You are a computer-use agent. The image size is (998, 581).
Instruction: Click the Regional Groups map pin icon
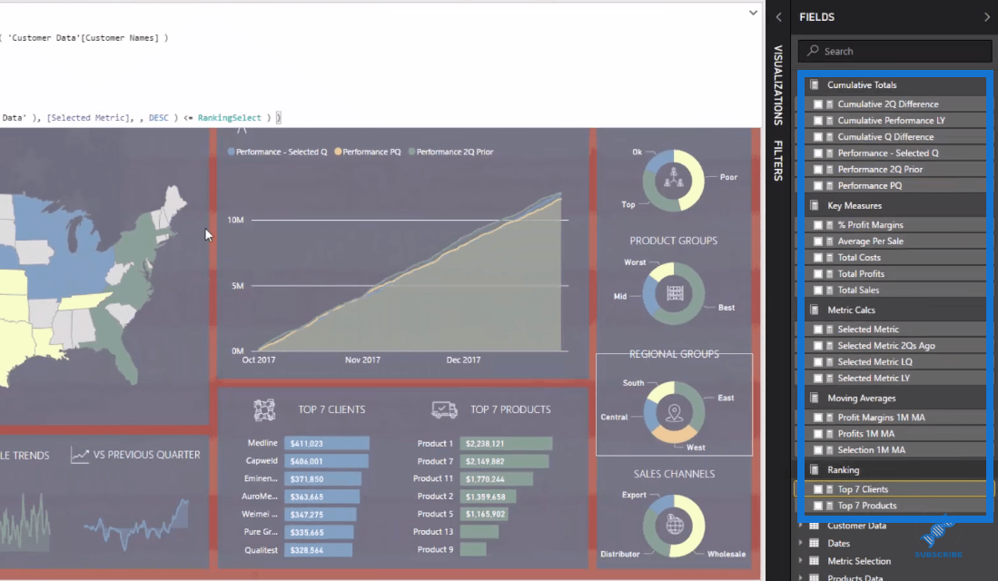(x=674, y=414)
